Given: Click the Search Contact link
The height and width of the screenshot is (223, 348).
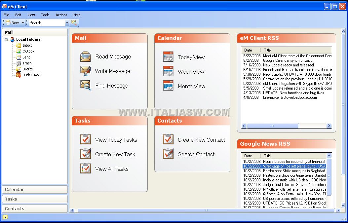Looking at the screenshot, I should tap(196, 154).
